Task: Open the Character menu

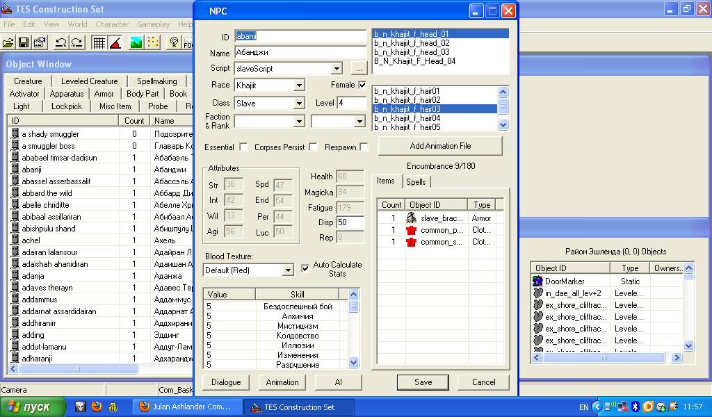Action: click(112, 24)
